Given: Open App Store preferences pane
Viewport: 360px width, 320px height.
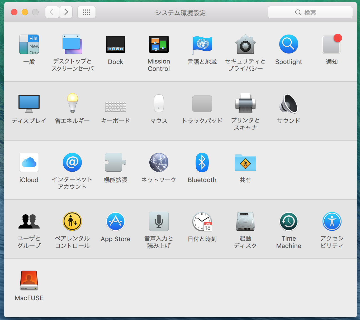Looking at the screenshot, I should coord(116,221).
